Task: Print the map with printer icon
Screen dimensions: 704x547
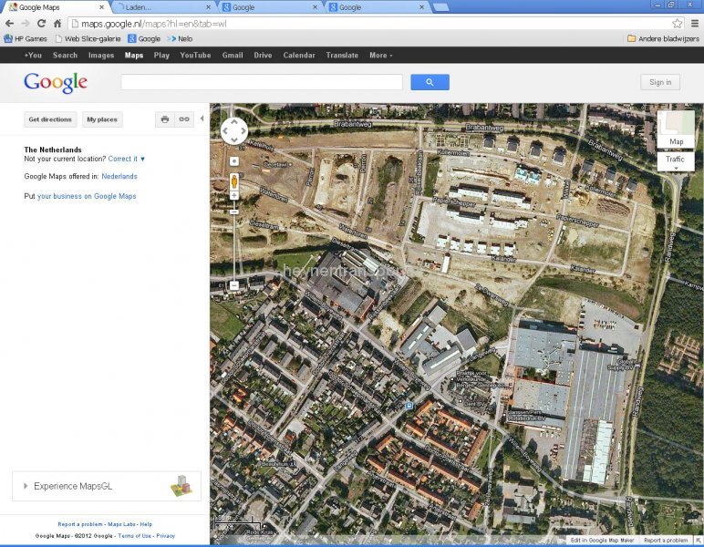Action: (x=165, y=119)
